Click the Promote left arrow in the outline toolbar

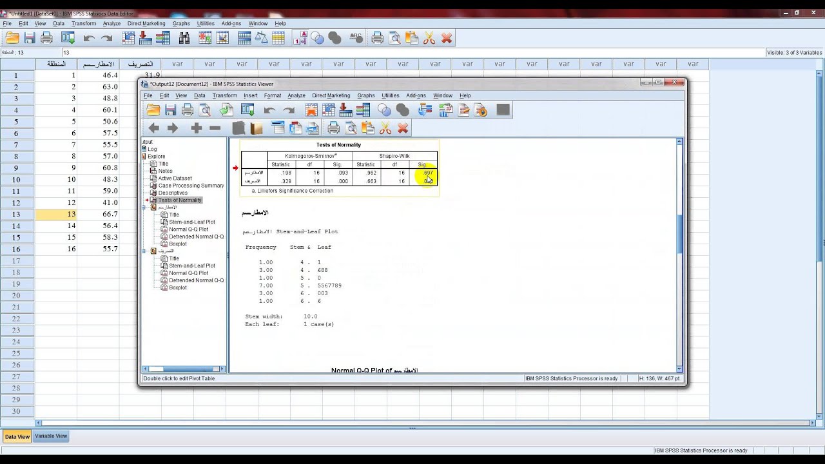point(153,128)
